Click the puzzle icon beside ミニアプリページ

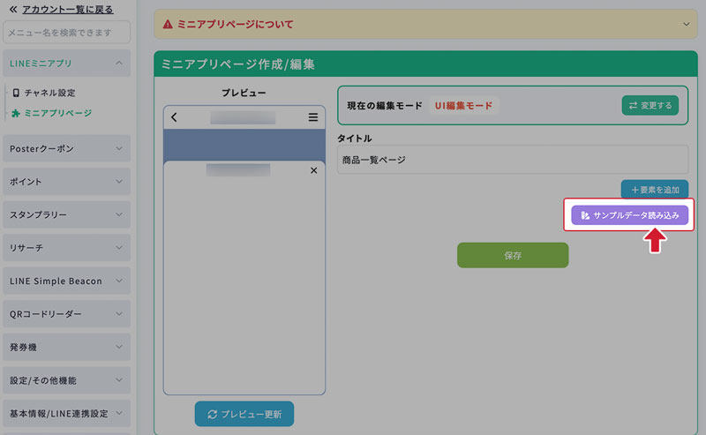pyautogui.click(x=15, y=113)
